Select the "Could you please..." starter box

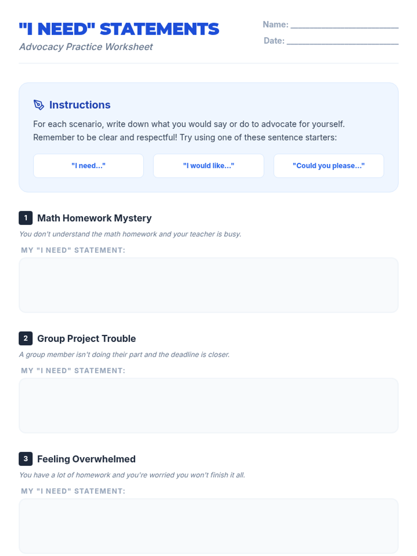tap(328, 166)
